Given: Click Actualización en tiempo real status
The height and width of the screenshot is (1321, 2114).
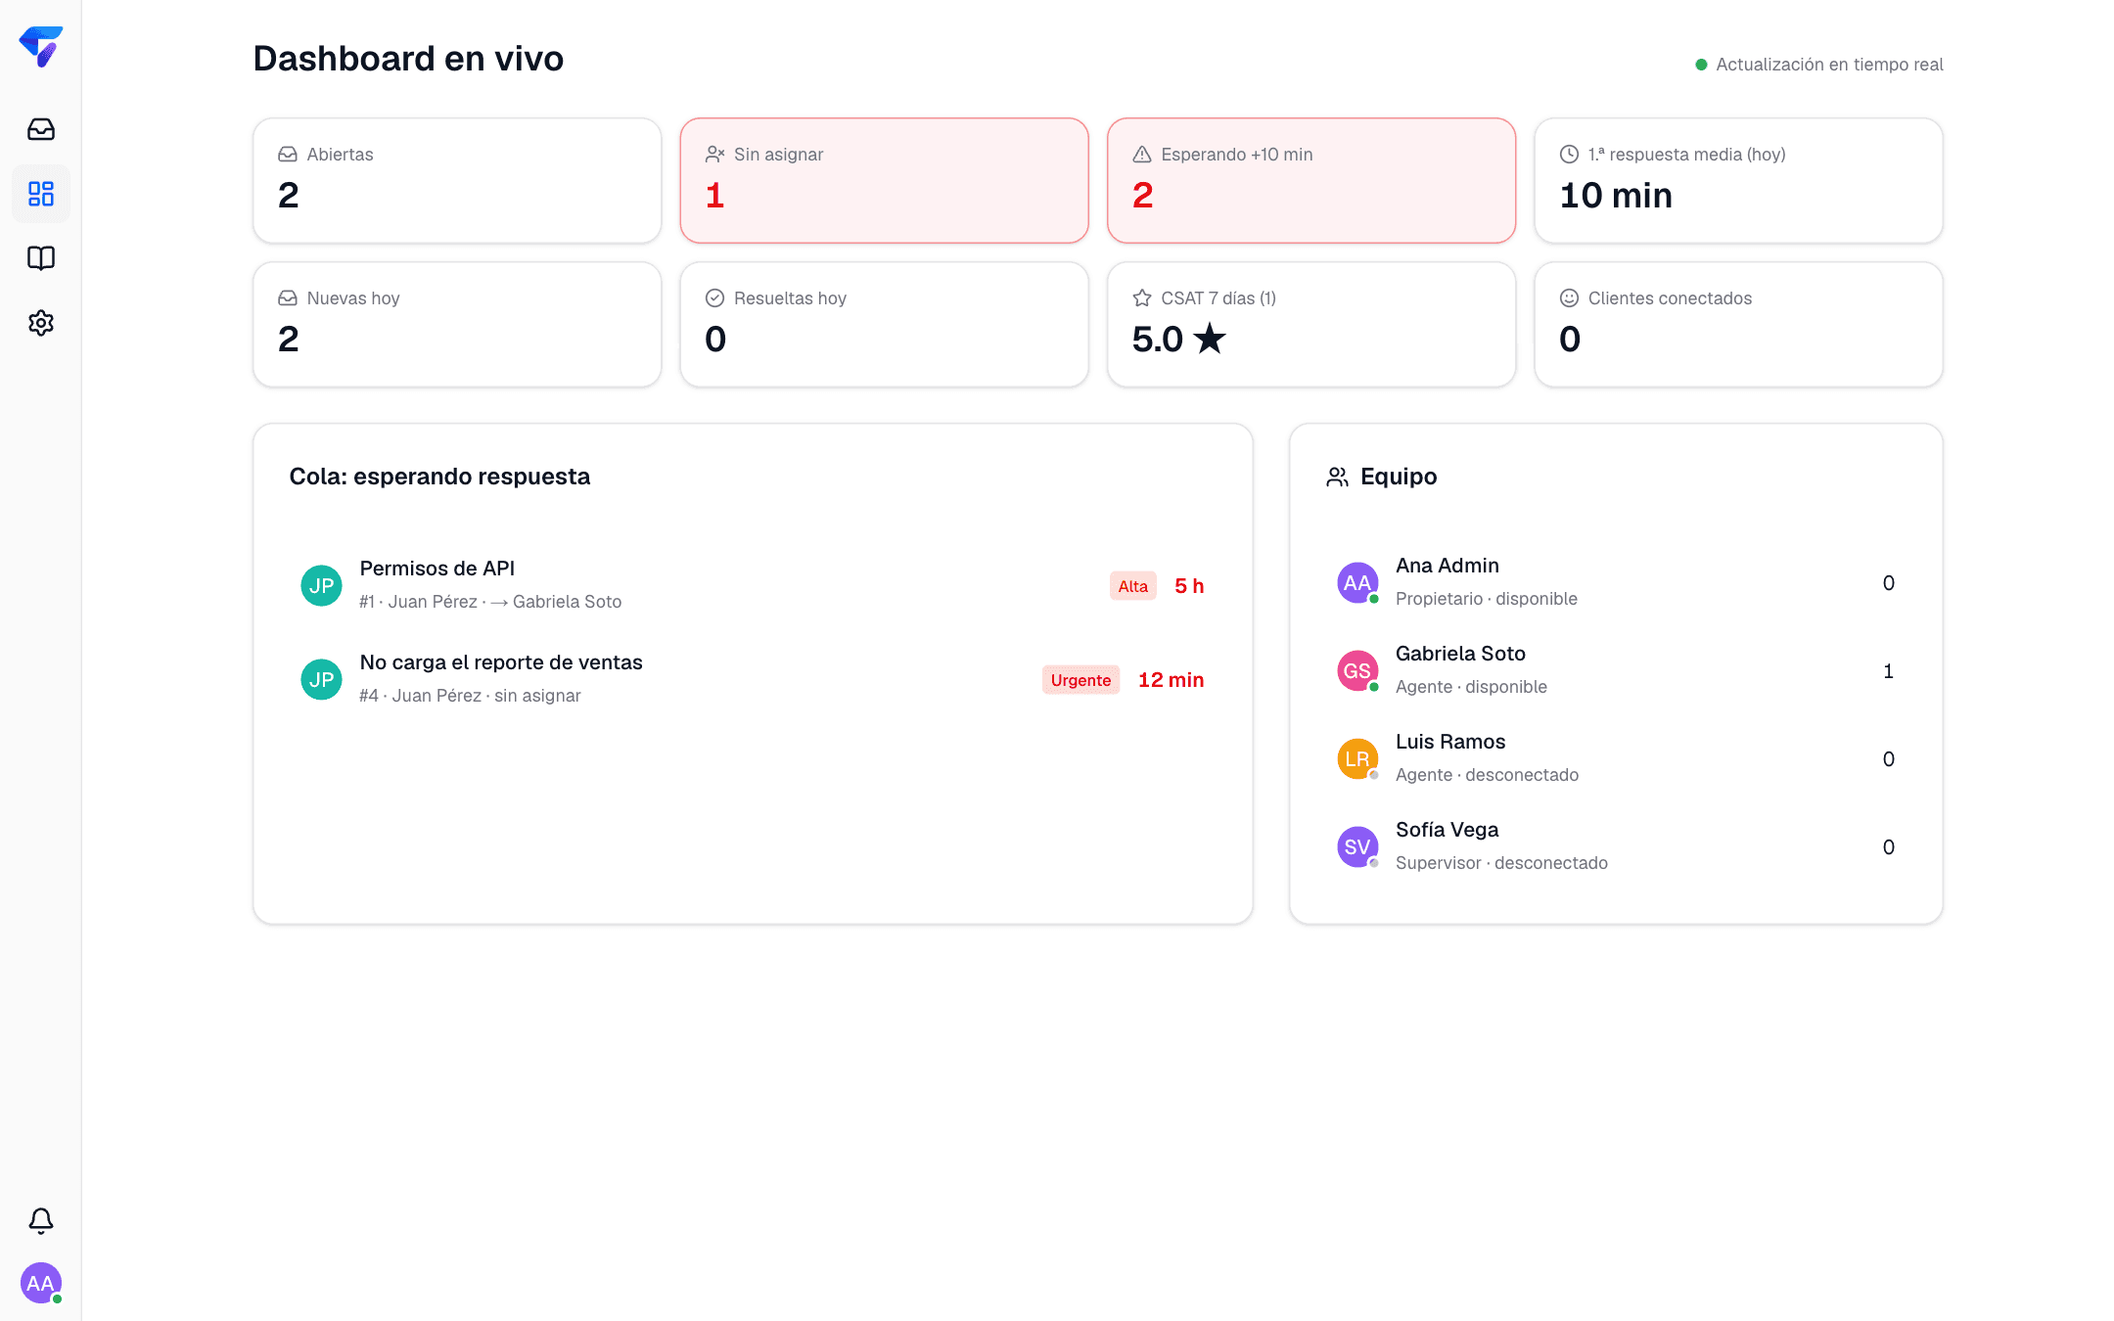Looking at the screenshot, I should [1819, 65].
